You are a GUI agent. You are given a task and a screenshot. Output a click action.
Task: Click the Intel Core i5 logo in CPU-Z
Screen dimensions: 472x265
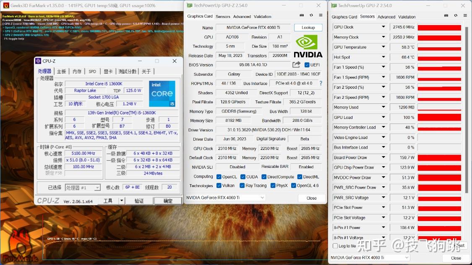[x=162, y=93]
